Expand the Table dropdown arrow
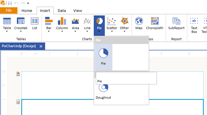 click(7, 31)
